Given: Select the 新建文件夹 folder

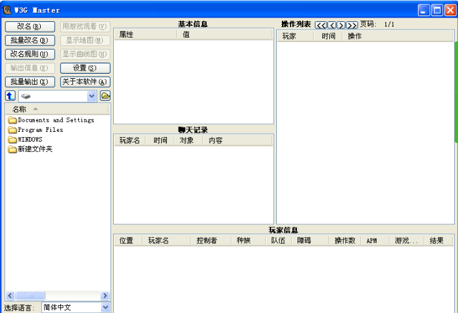Looking at the screenshot, I should pos(30,149).
